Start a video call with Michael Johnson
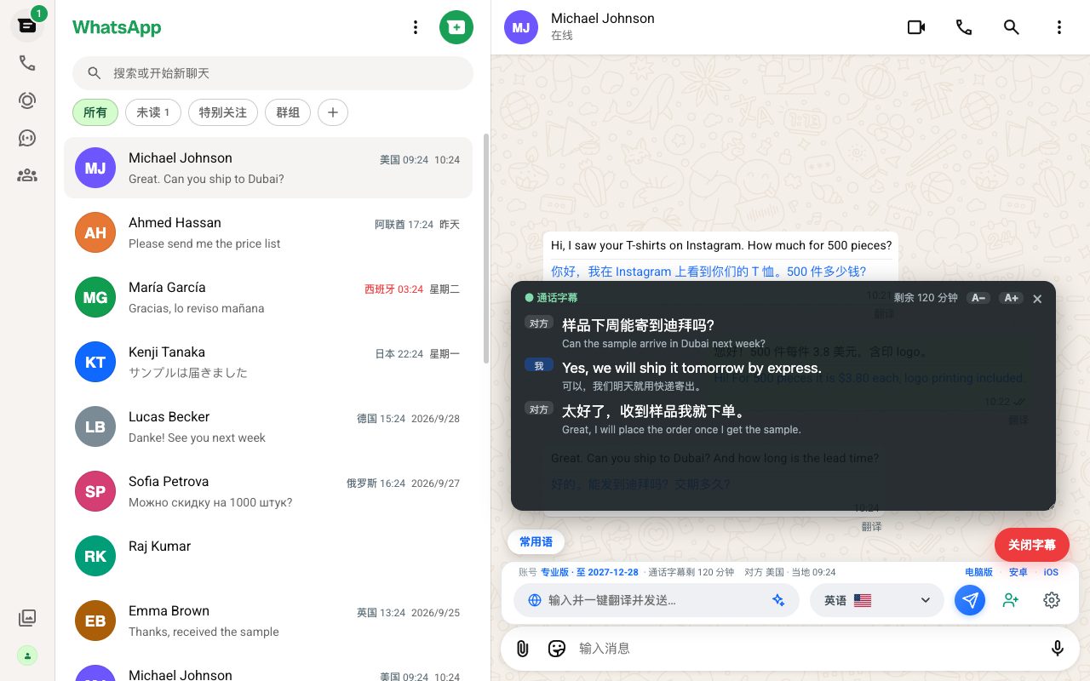Image resolution: width=1090 pixels, height=681 pixels. (x=916, y=27)
